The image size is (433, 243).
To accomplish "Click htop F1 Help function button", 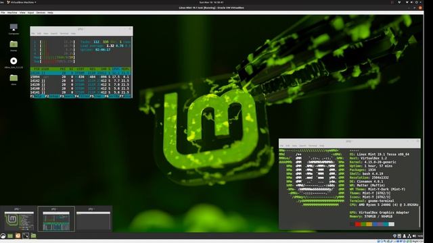I will (37, 96).
